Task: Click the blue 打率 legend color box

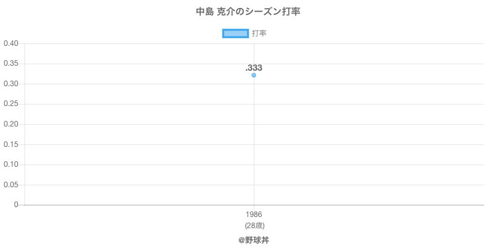Action: 235,33
